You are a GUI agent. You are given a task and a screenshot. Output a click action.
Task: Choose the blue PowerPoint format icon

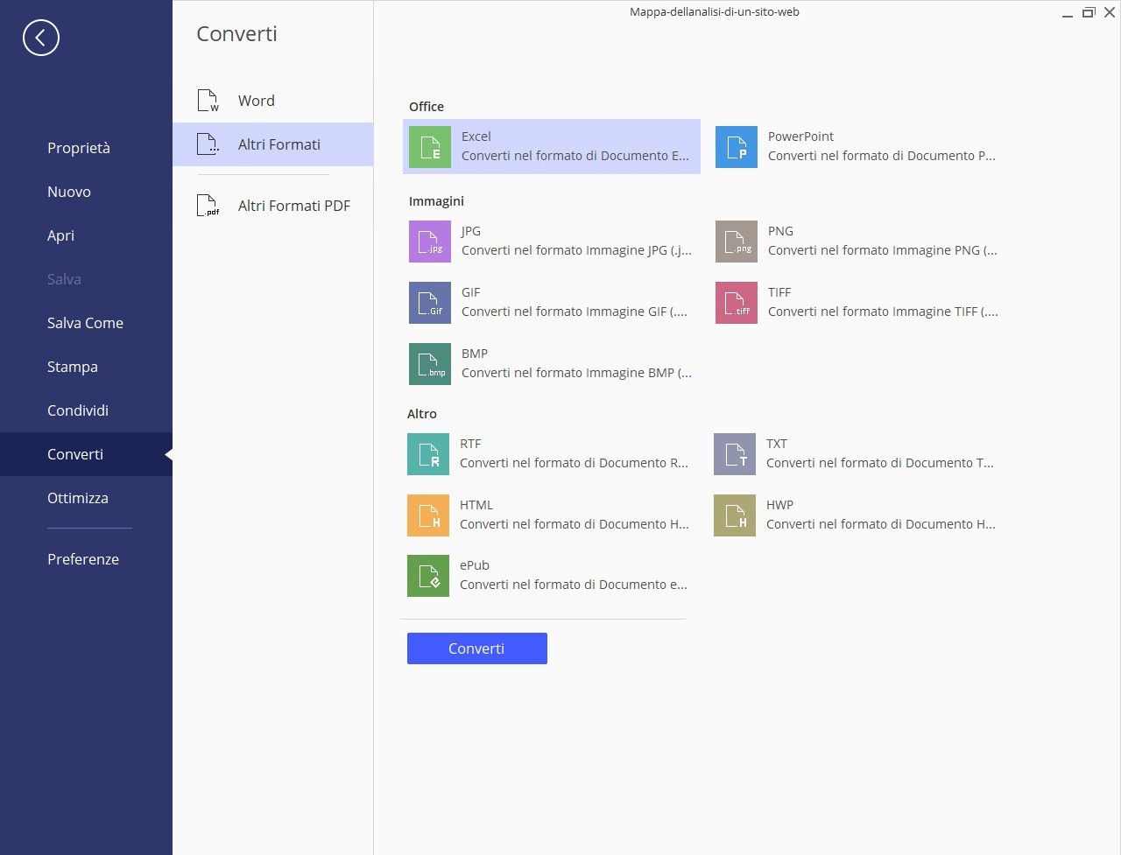click(737, 147)
